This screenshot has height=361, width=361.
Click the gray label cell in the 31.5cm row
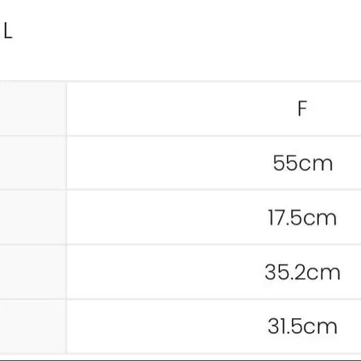click(x=33, y=326)
